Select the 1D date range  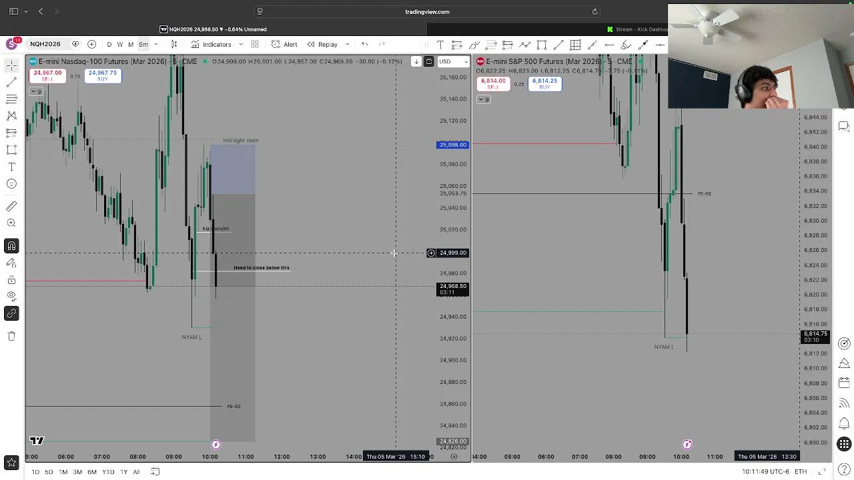tap(35, 472)
